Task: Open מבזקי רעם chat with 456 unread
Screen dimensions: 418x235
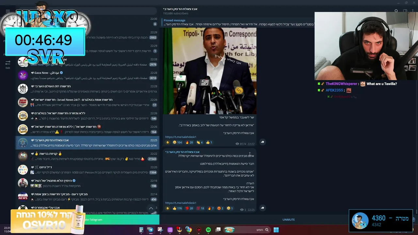Action: pos(88,196)
